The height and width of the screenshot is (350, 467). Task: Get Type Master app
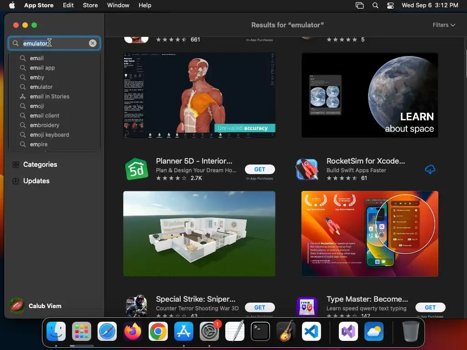click(431, 307)
